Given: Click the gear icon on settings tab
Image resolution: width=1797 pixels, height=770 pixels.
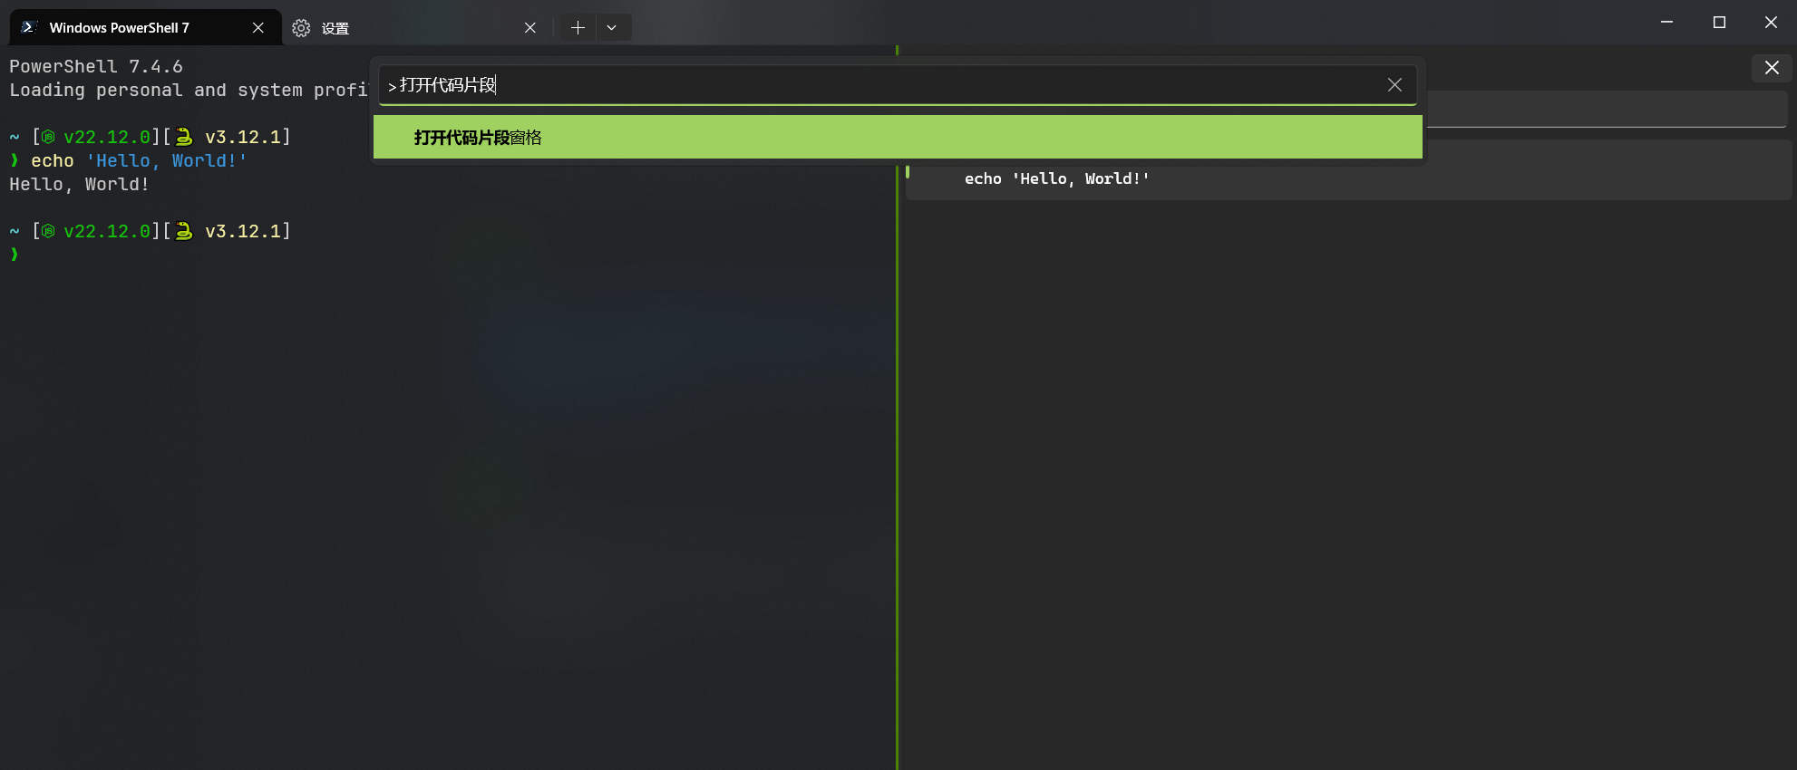Looking at the screenshot, I should [x=301, y=28].
